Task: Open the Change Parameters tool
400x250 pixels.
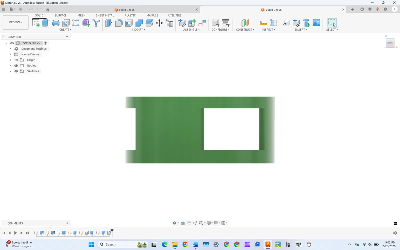Action: point(169,23)
